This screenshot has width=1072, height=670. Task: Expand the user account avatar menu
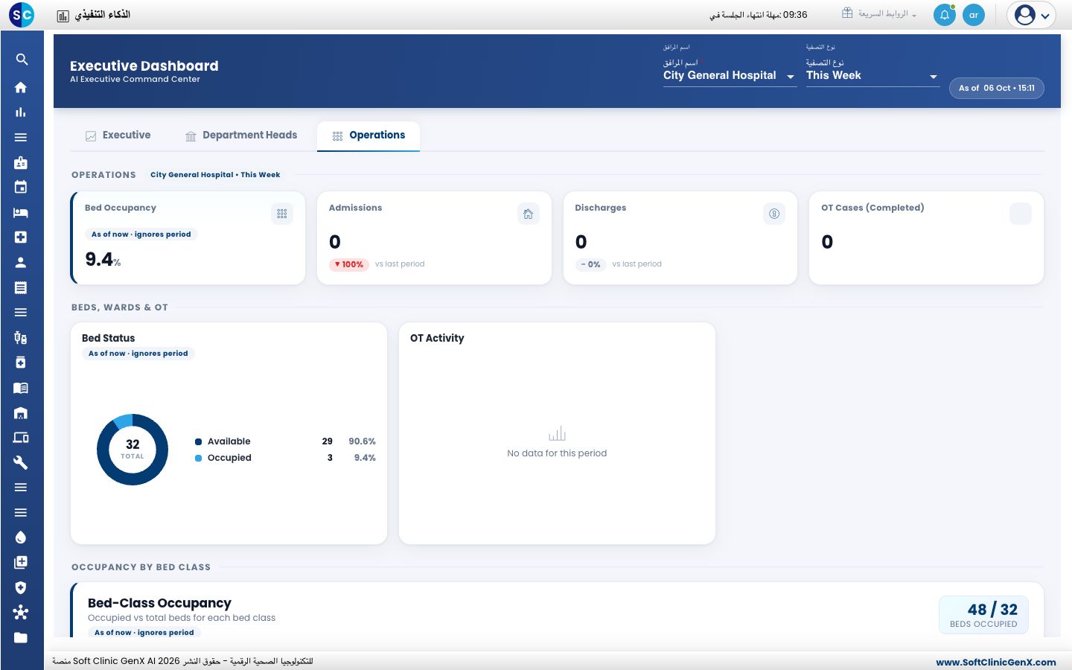1032,15
